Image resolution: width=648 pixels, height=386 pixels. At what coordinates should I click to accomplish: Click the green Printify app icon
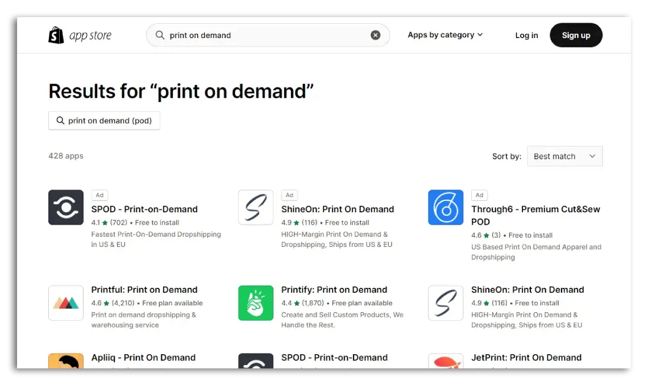[x=255, y=303]
